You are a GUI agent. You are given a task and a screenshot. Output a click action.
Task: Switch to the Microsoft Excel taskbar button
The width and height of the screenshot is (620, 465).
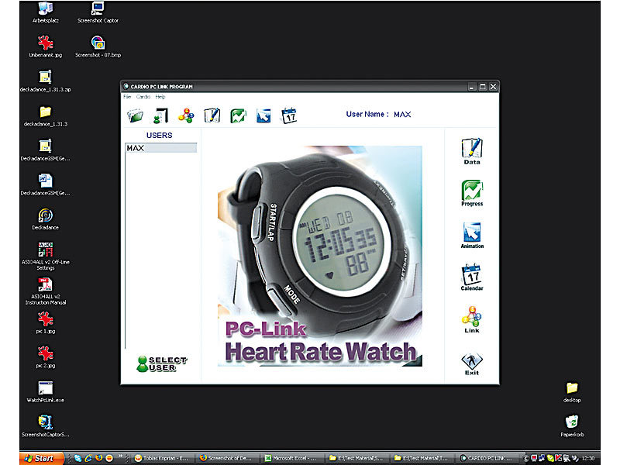[x=293, y=458]
